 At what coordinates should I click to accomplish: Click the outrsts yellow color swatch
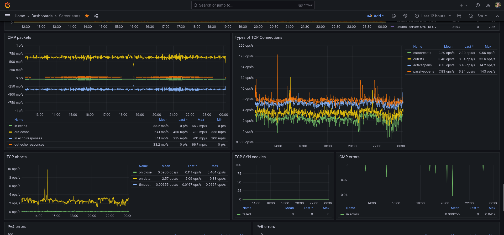tap(409, 59)
